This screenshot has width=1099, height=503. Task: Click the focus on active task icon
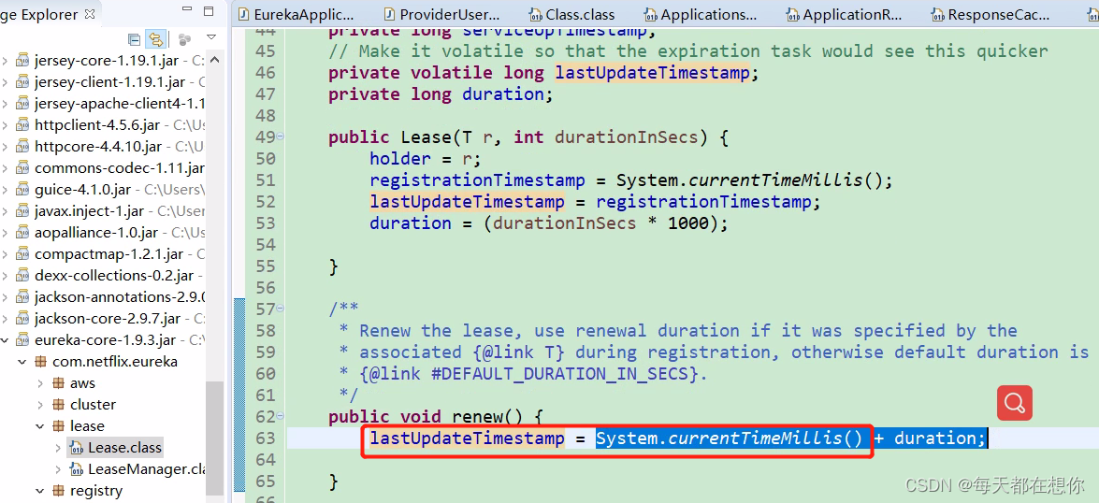click(x=184, y=38)
